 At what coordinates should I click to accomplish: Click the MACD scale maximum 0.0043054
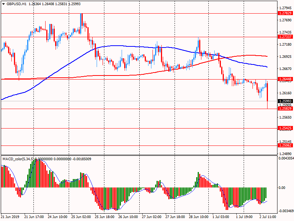tap(286, 158)
